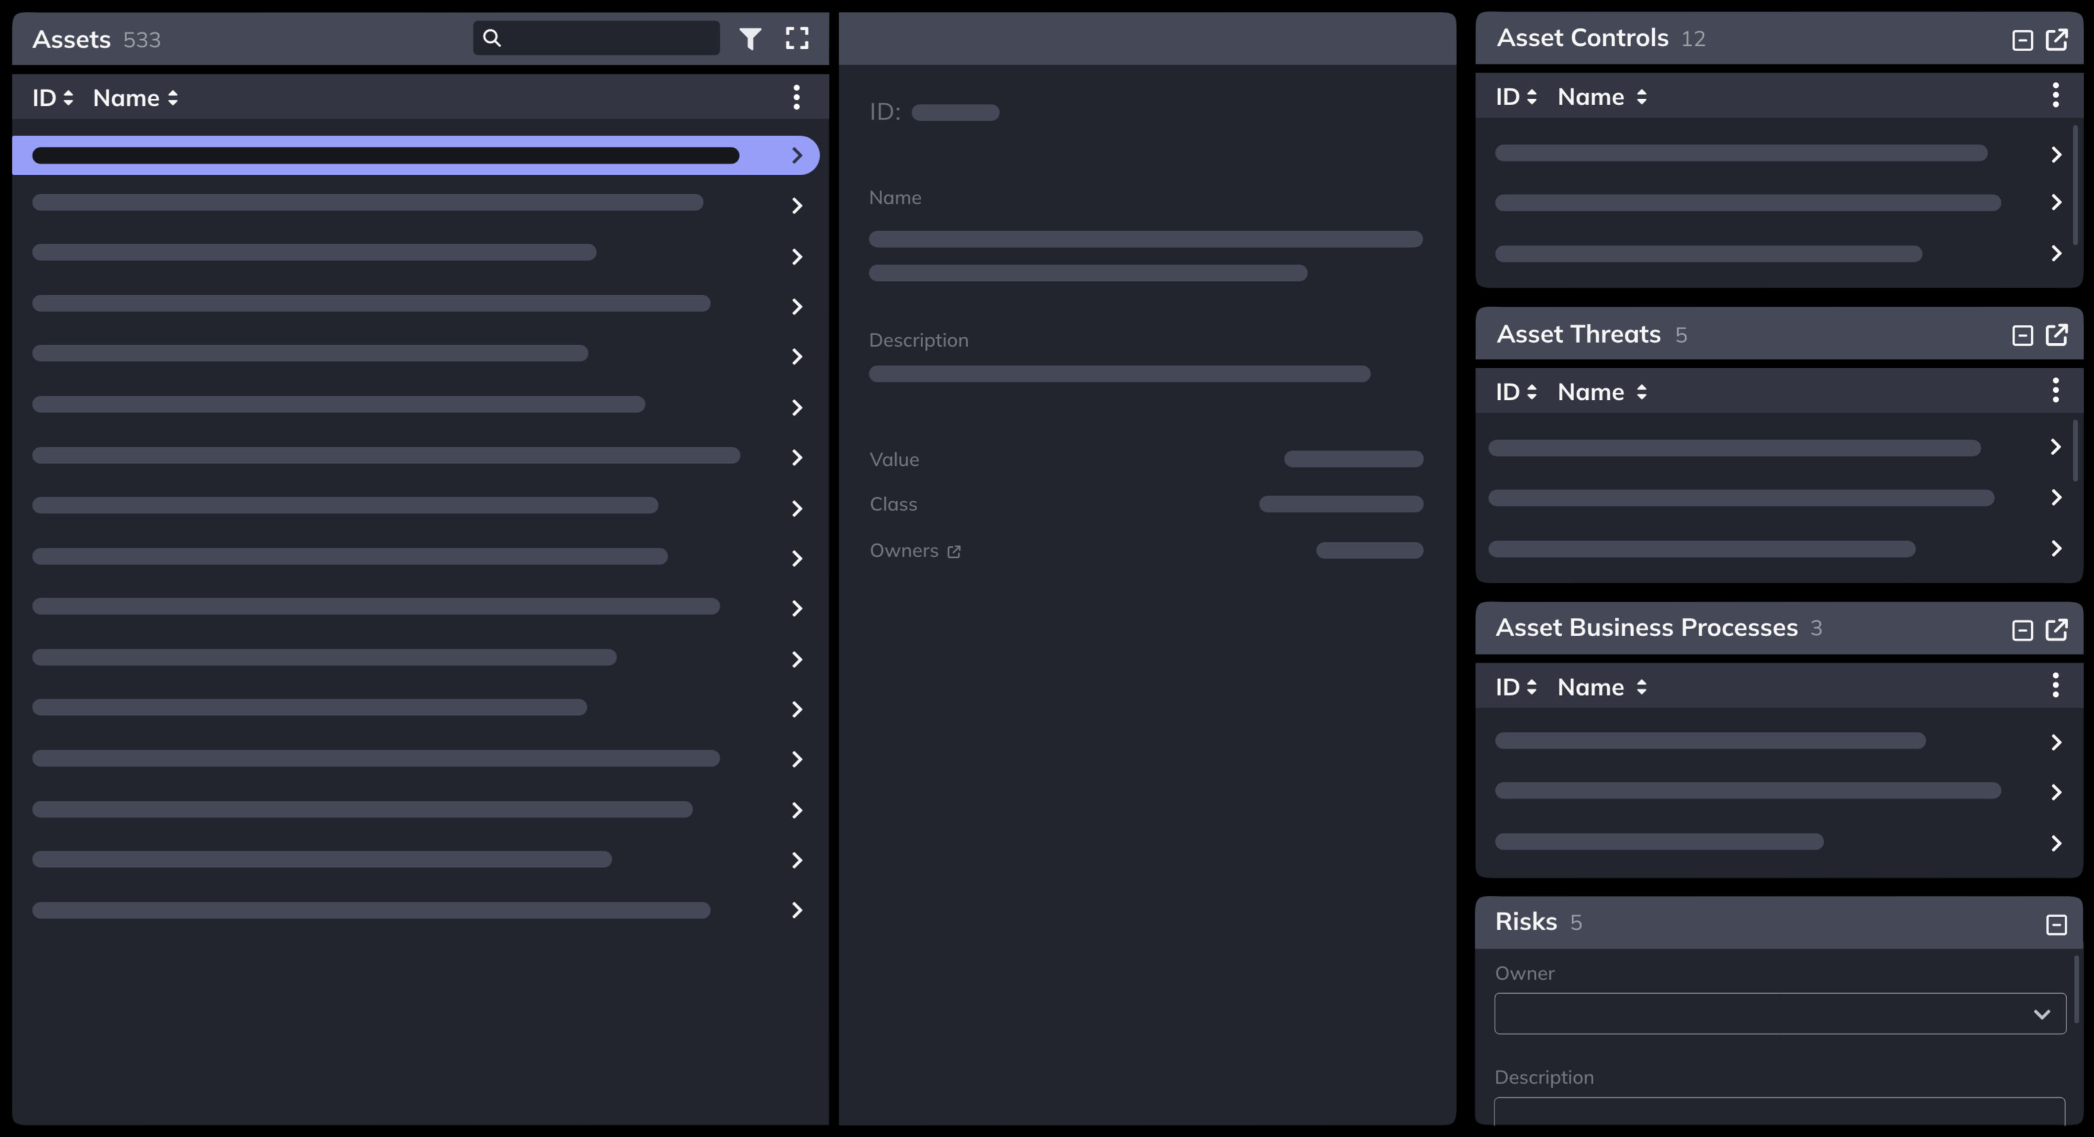This screenshot has width=2094, height=1137.
Task: Open the Risks Owner dropdown
Action: point(1779,1013)
